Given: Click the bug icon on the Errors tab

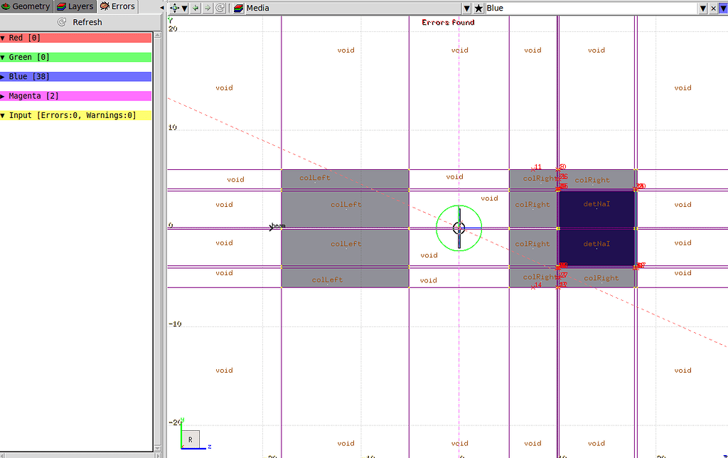Looking at the screenshot, I should tap(104, 6).
